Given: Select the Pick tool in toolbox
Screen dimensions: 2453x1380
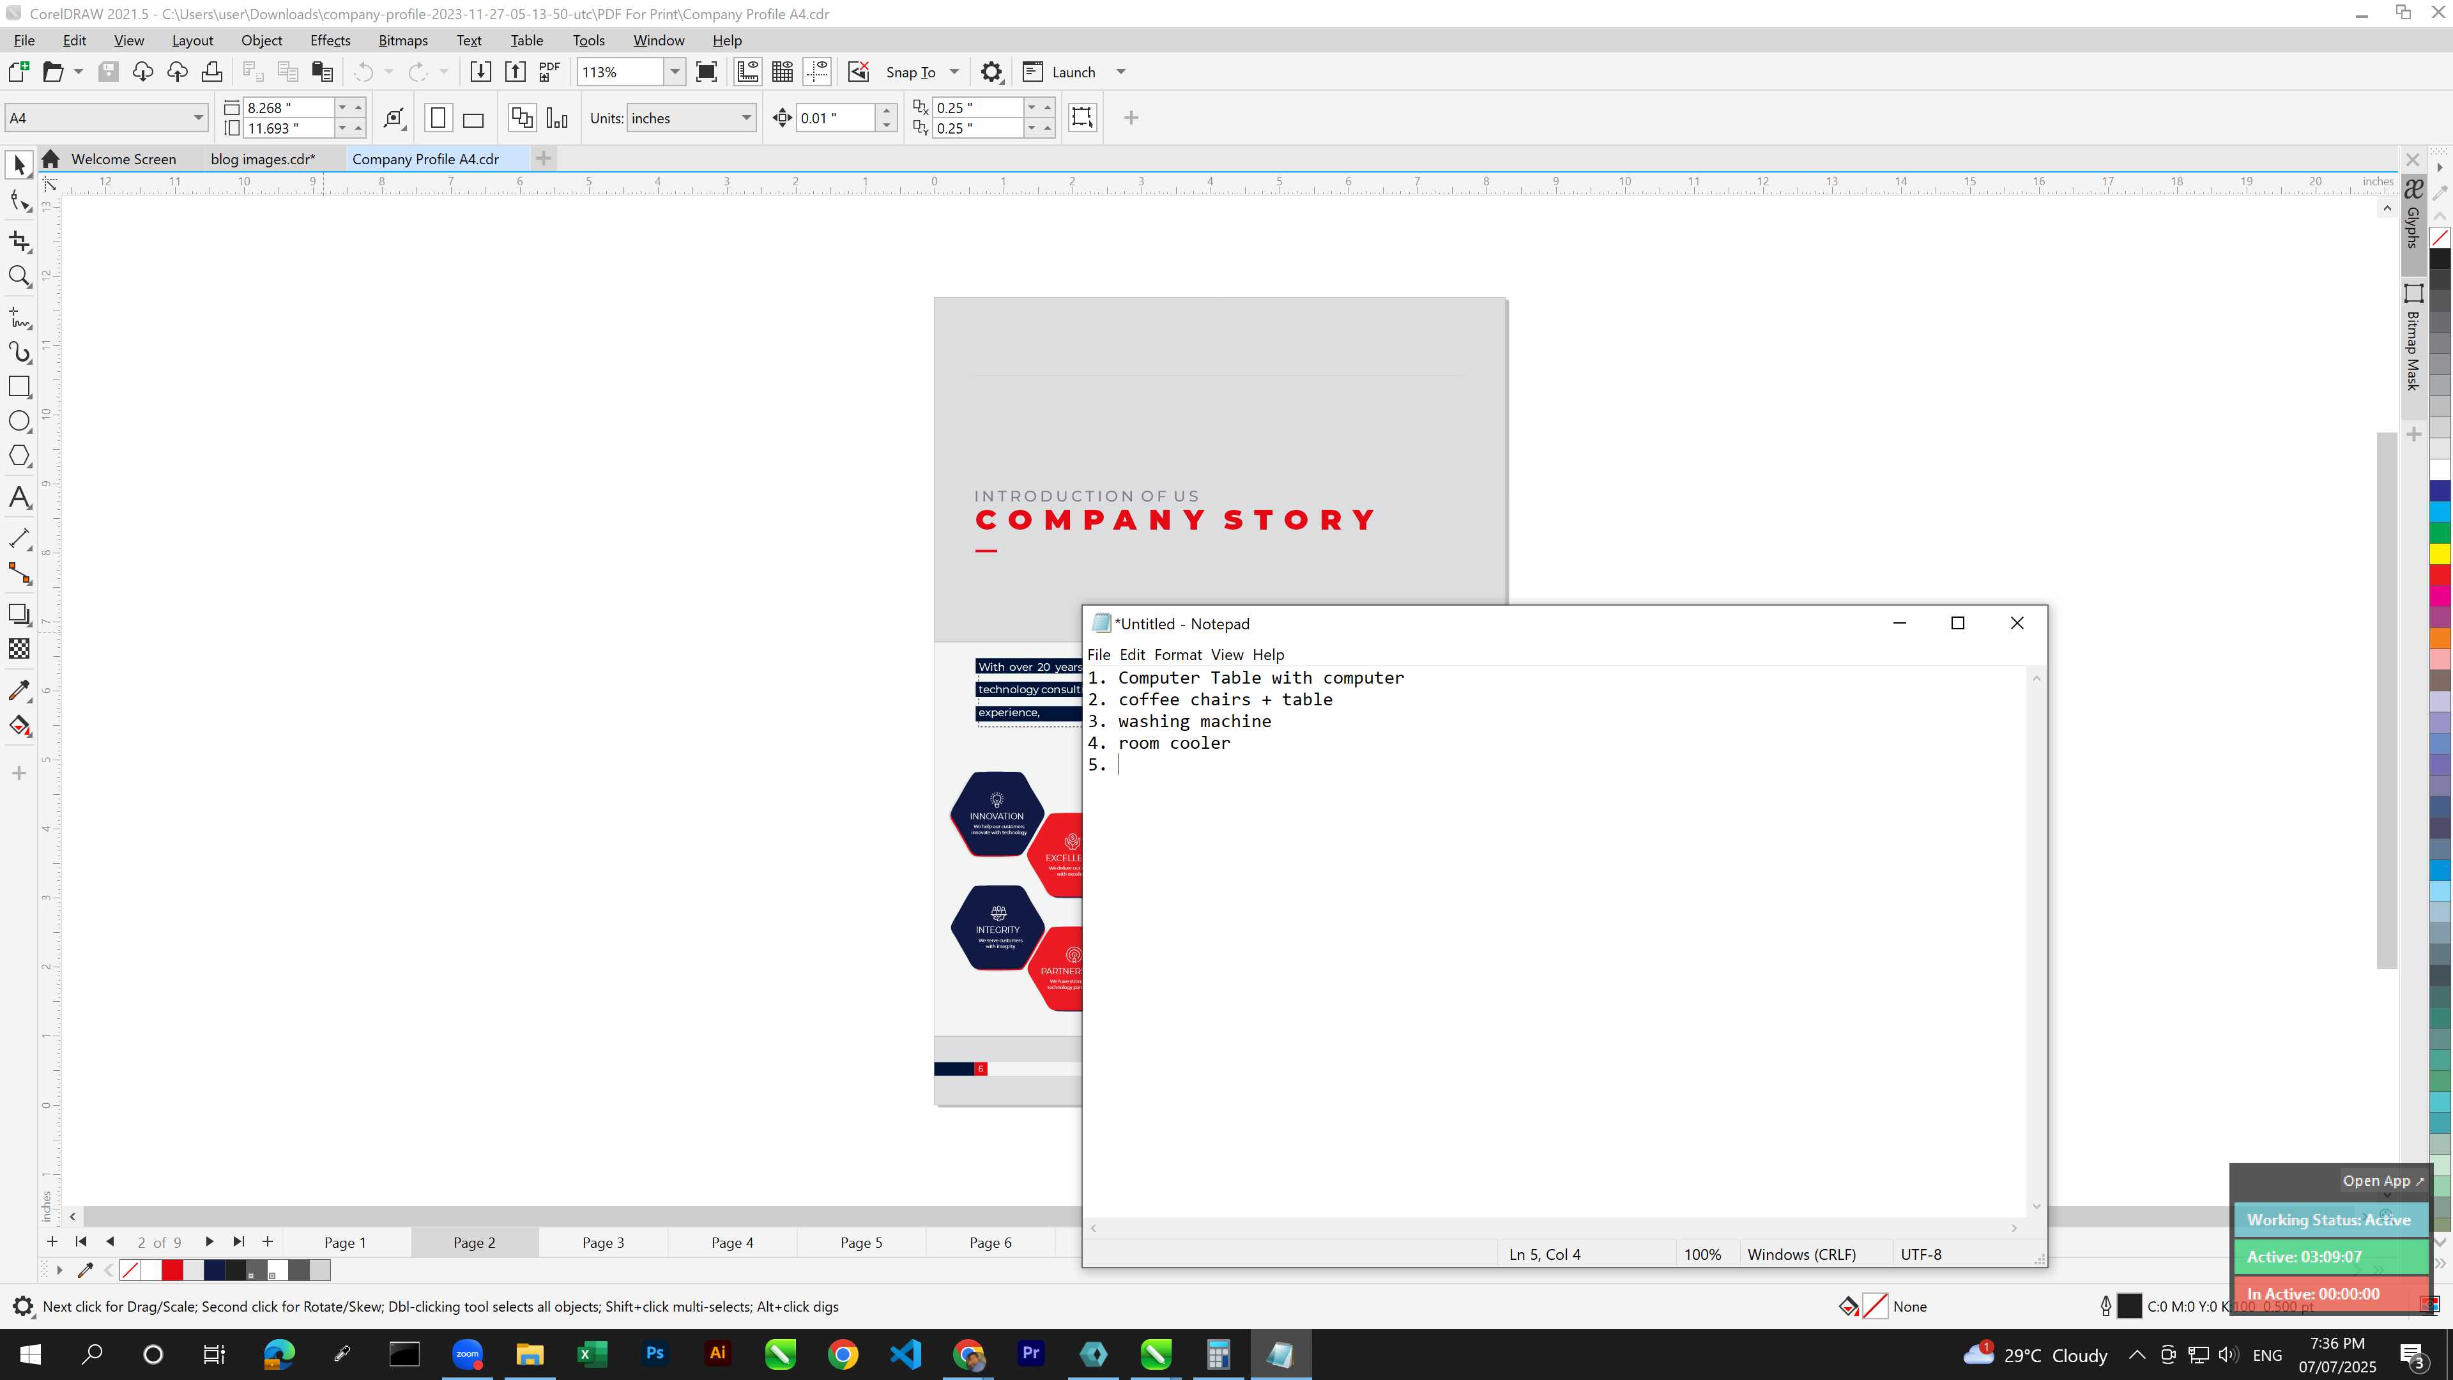Looking at the screenshot, I should click(19, 165).
